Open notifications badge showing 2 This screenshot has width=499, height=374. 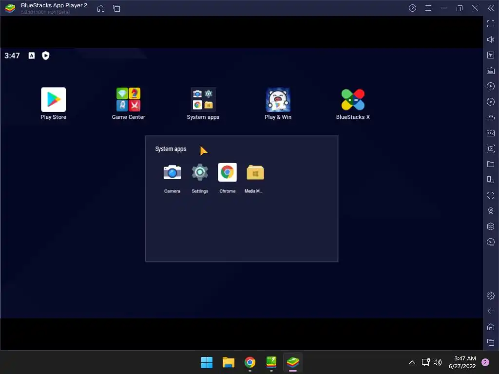(x=485, y=362)
